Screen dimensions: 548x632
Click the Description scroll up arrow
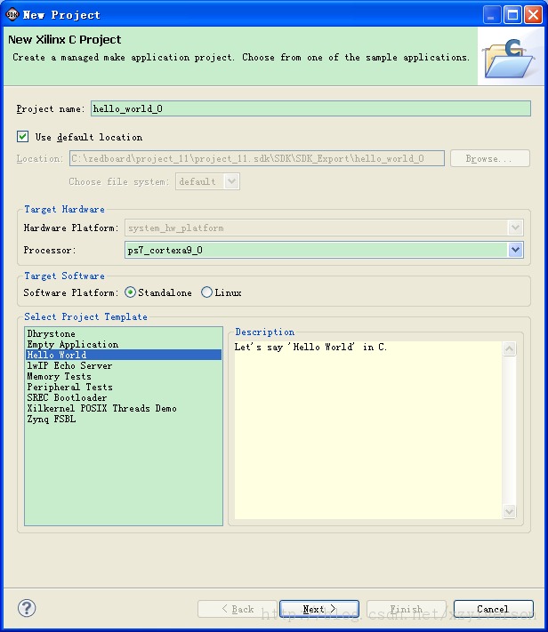(509, 348)
